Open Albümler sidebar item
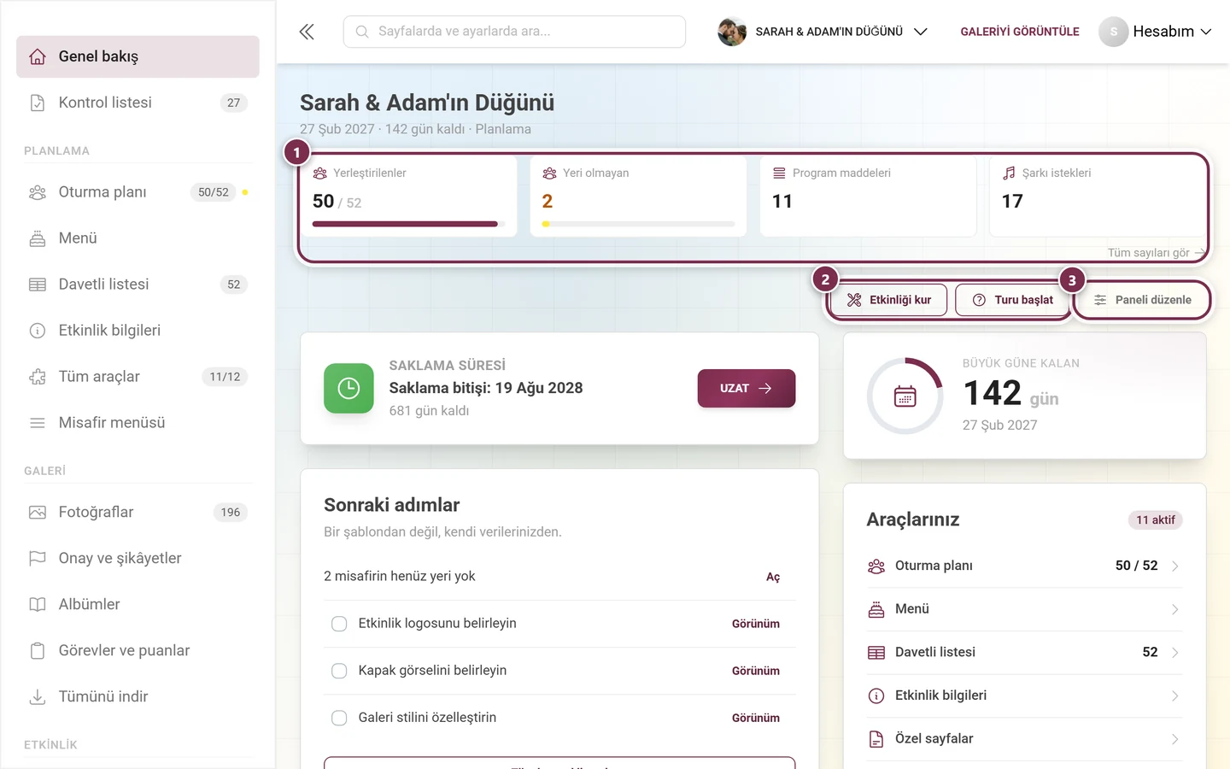Viewport: 1230px width, 769px height. [138, 605]
